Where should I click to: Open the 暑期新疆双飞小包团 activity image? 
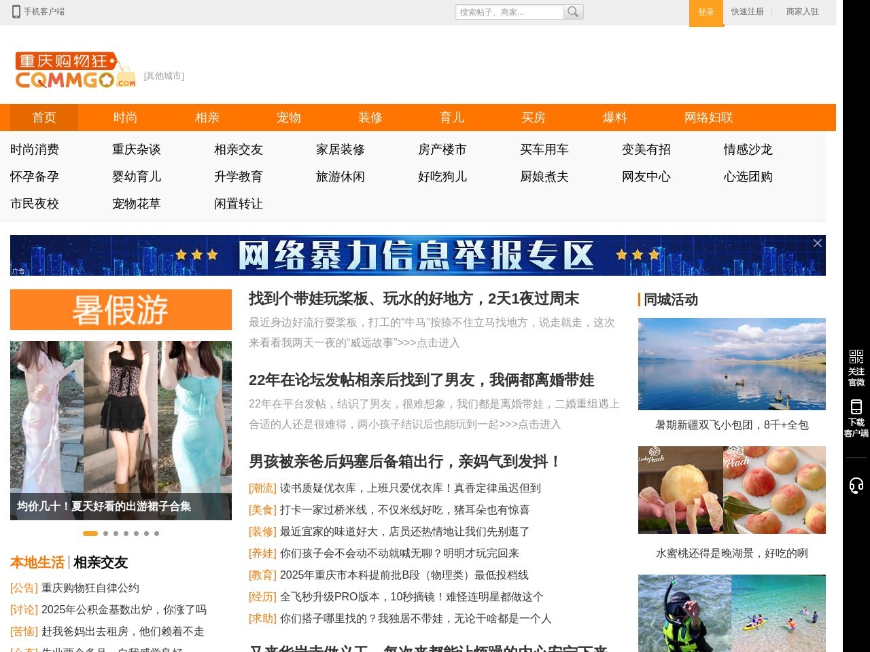tap(731, 364)
